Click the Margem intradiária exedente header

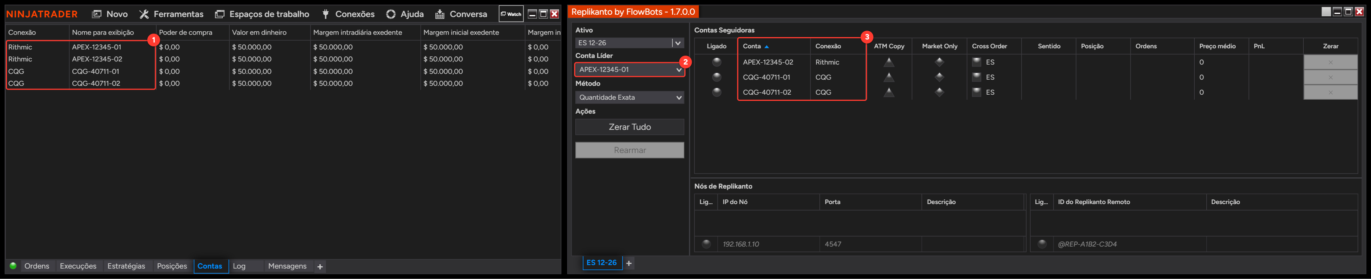click(365, 32)
